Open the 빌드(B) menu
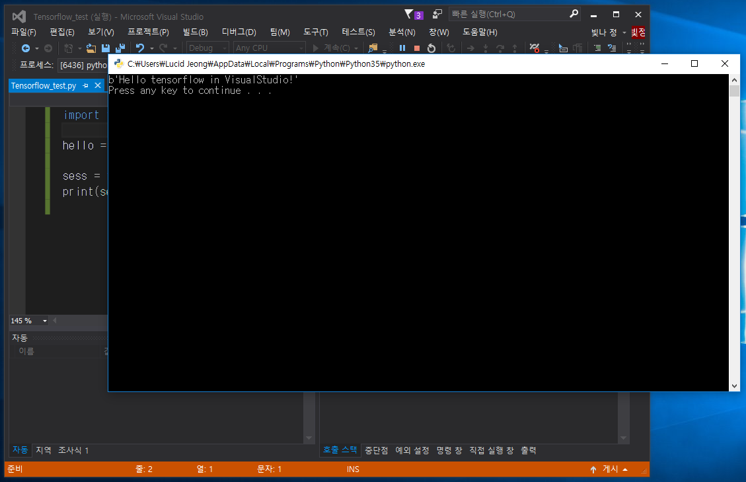The image size is (746, 482). (196, 32)
